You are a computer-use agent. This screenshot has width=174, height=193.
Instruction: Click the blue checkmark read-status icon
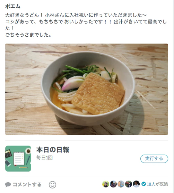pos(143,184)
